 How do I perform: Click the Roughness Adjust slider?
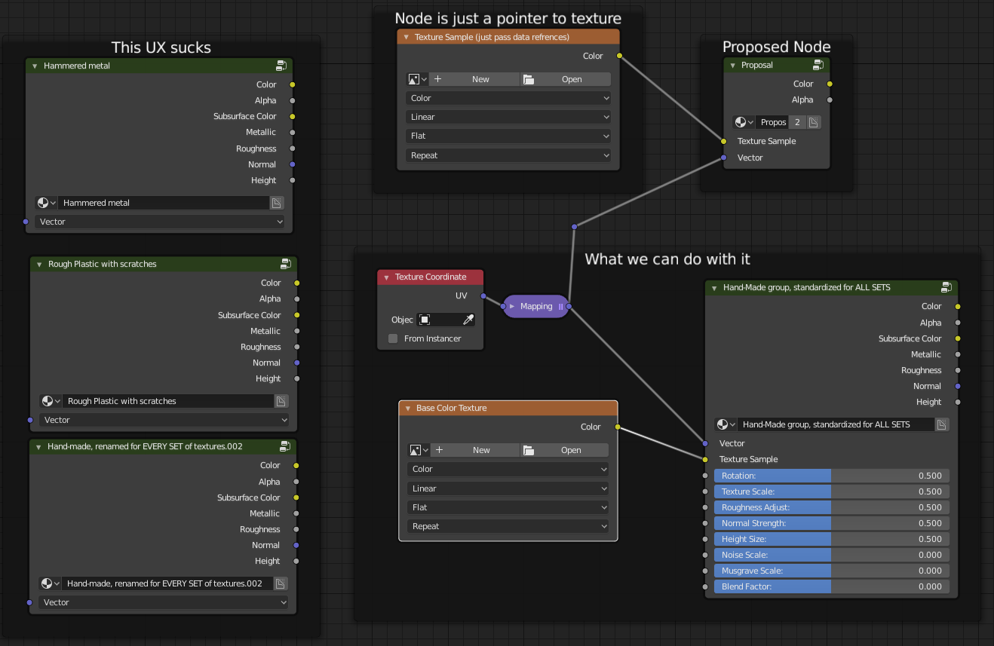[x=832, y=507]
